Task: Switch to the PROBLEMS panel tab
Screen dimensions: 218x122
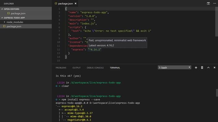Action: [61, 68]
